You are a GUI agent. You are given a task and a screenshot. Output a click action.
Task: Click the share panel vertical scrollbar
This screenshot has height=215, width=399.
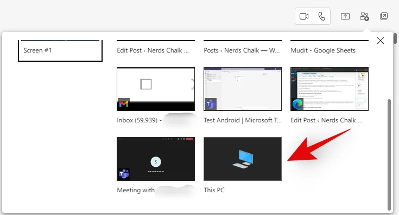click(389, 155)
